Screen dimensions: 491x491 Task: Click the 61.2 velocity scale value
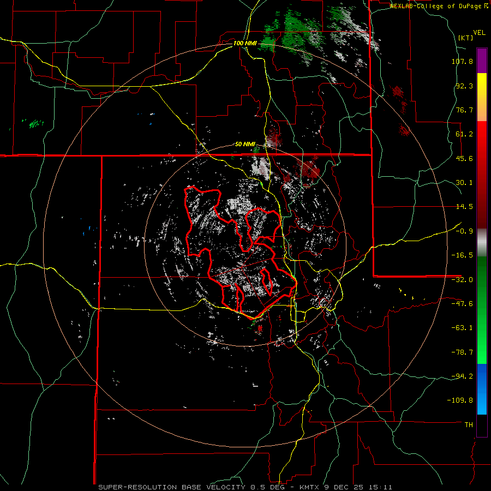click(x=464, y=134)
